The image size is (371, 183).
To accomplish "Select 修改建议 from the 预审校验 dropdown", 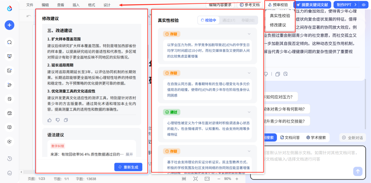I will [278, 25].
